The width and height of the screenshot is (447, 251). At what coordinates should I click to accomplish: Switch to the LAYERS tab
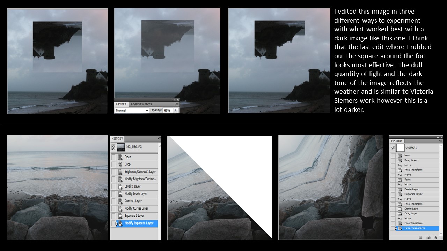[121, 104]
